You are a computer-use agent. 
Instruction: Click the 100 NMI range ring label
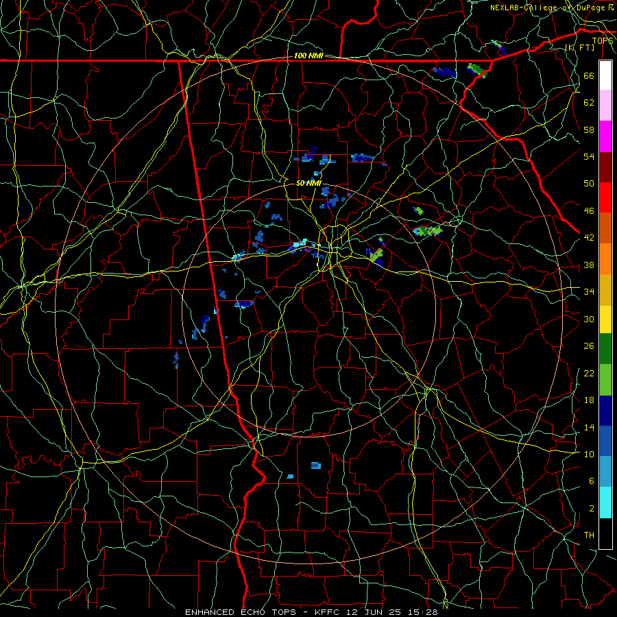308,56
